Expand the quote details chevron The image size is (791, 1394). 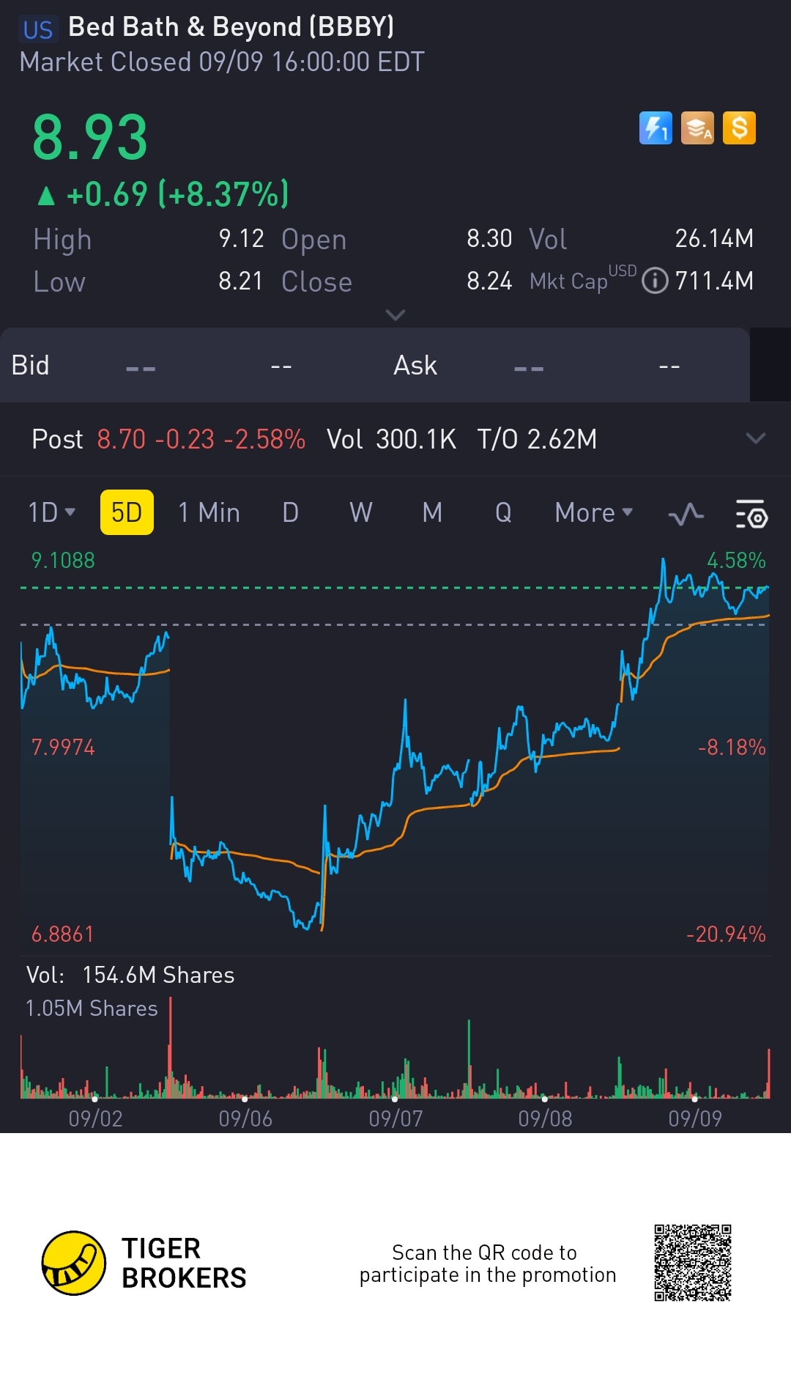(395, 315)
